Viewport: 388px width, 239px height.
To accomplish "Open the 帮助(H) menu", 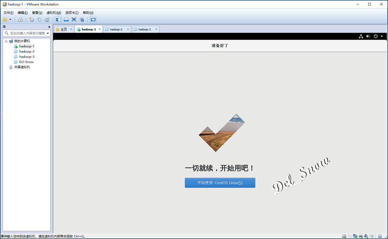I will (x=88, y=13).
